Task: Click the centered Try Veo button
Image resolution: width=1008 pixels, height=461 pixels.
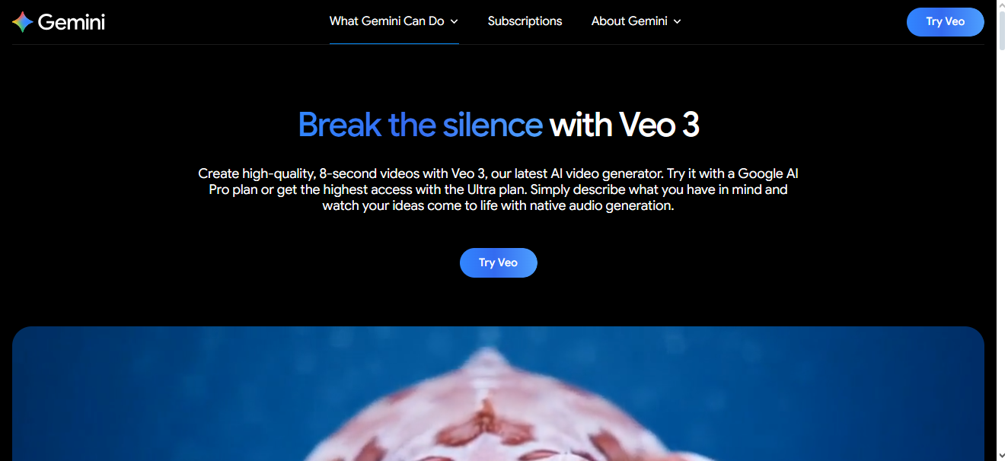Action: click(x=498, y=262)
